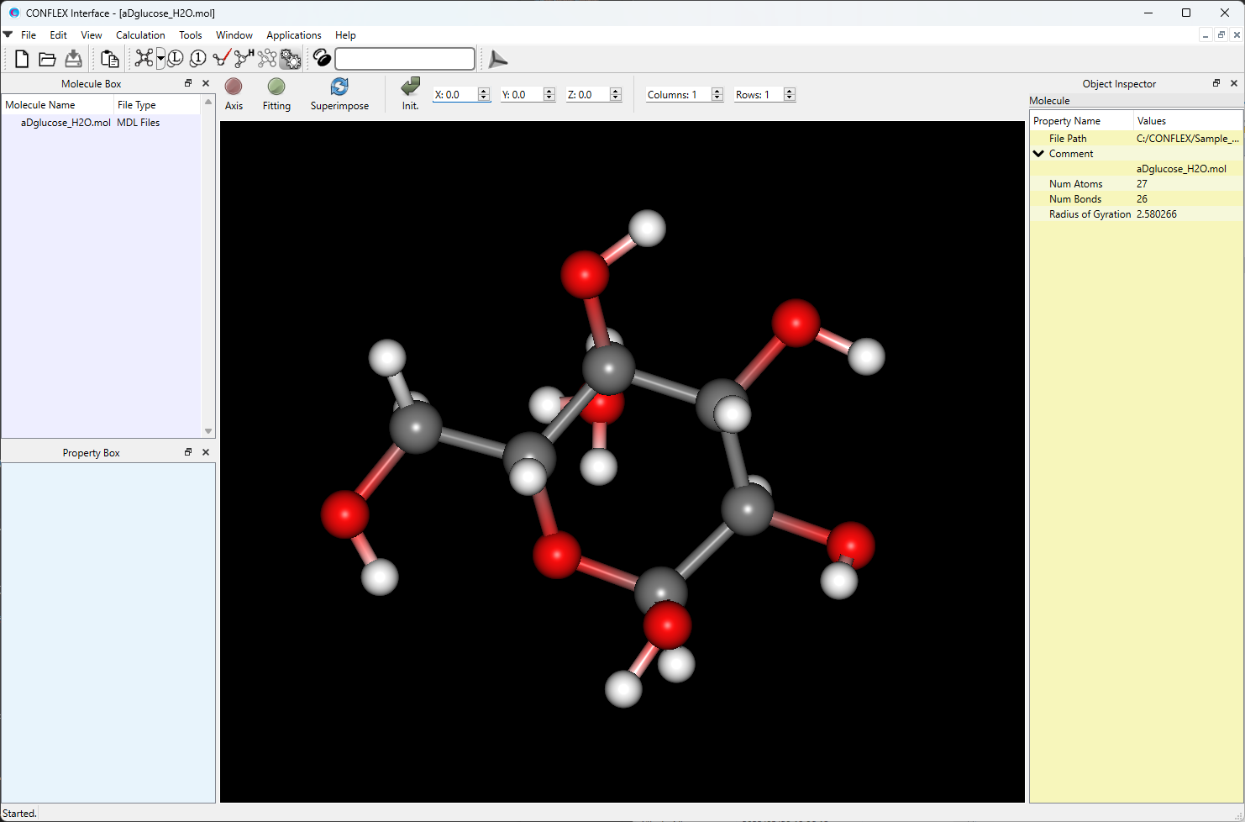This screenshot has width=1245, height=822.
Task: Click the gear settings icon in the toolbar
Action: (290, 58)
